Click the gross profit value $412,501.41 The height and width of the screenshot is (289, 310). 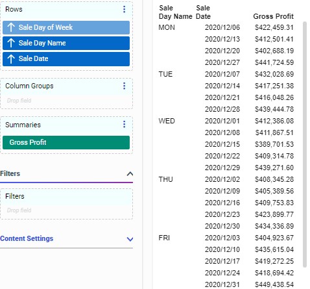[x=274, y=39]
